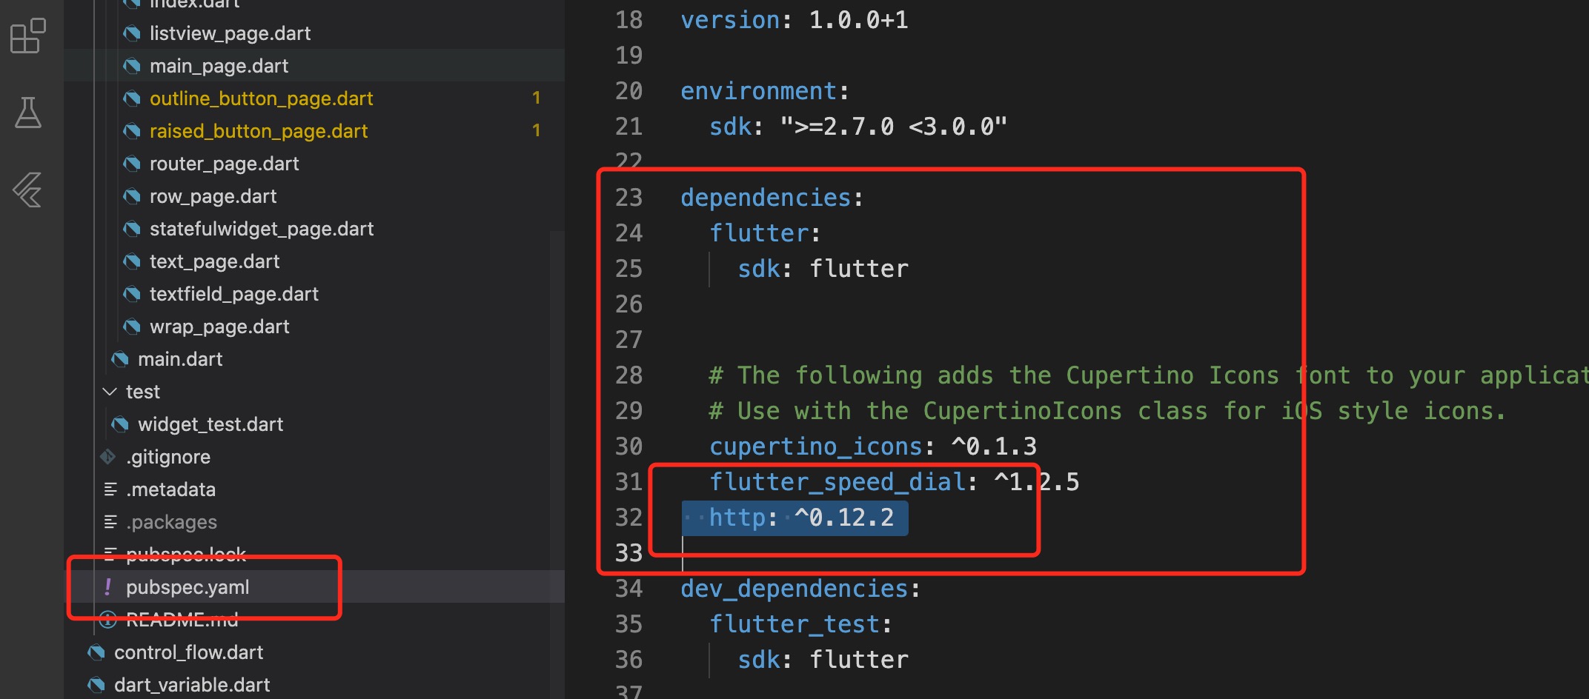The image size is (1589, 699).
Task: Open statefulwidget_page.dart file
Action: tap(262, 229)
